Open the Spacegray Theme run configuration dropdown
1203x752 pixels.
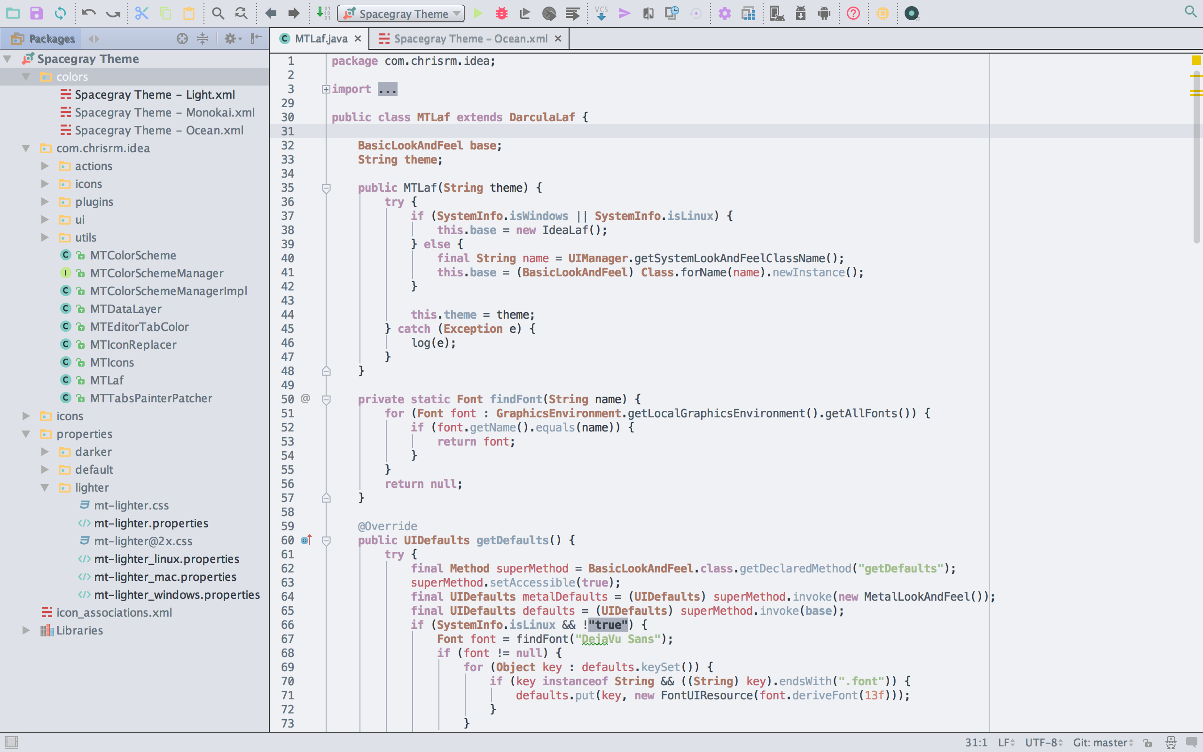pyautogui.click(x=401, y=14)
